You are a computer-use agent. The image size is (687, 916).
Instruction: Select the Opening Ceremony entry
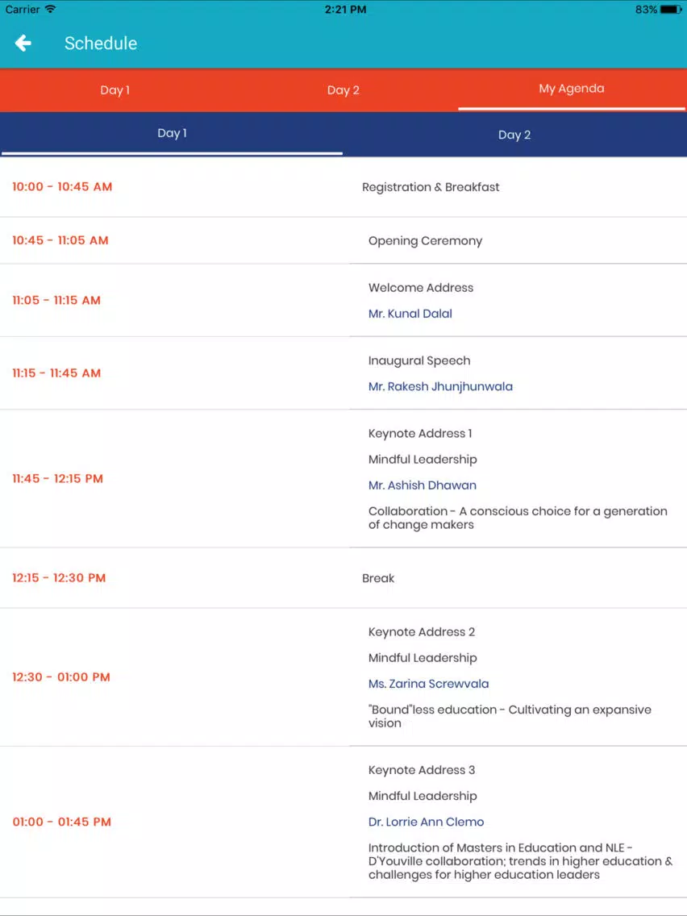[x=425, y=241]
